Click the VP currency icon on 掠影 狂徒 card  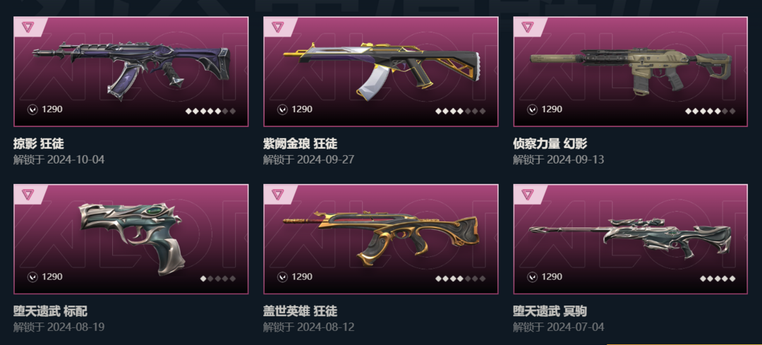point(32,109)
